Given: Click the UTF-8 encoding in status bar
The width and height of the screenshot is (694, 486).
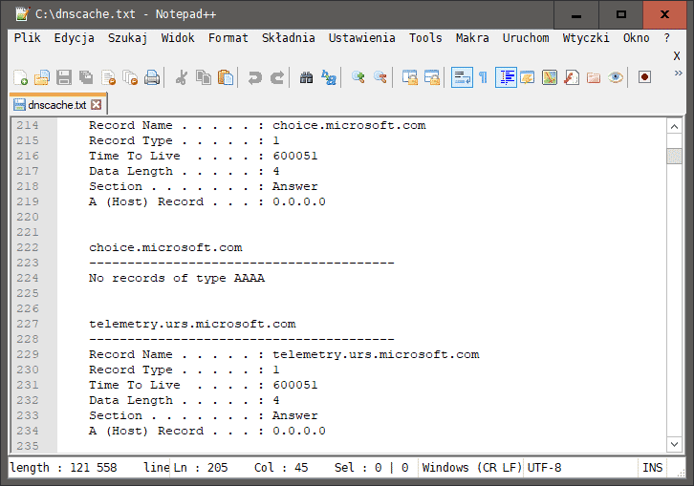Looking at the screenshot, I should click(544, 468).
